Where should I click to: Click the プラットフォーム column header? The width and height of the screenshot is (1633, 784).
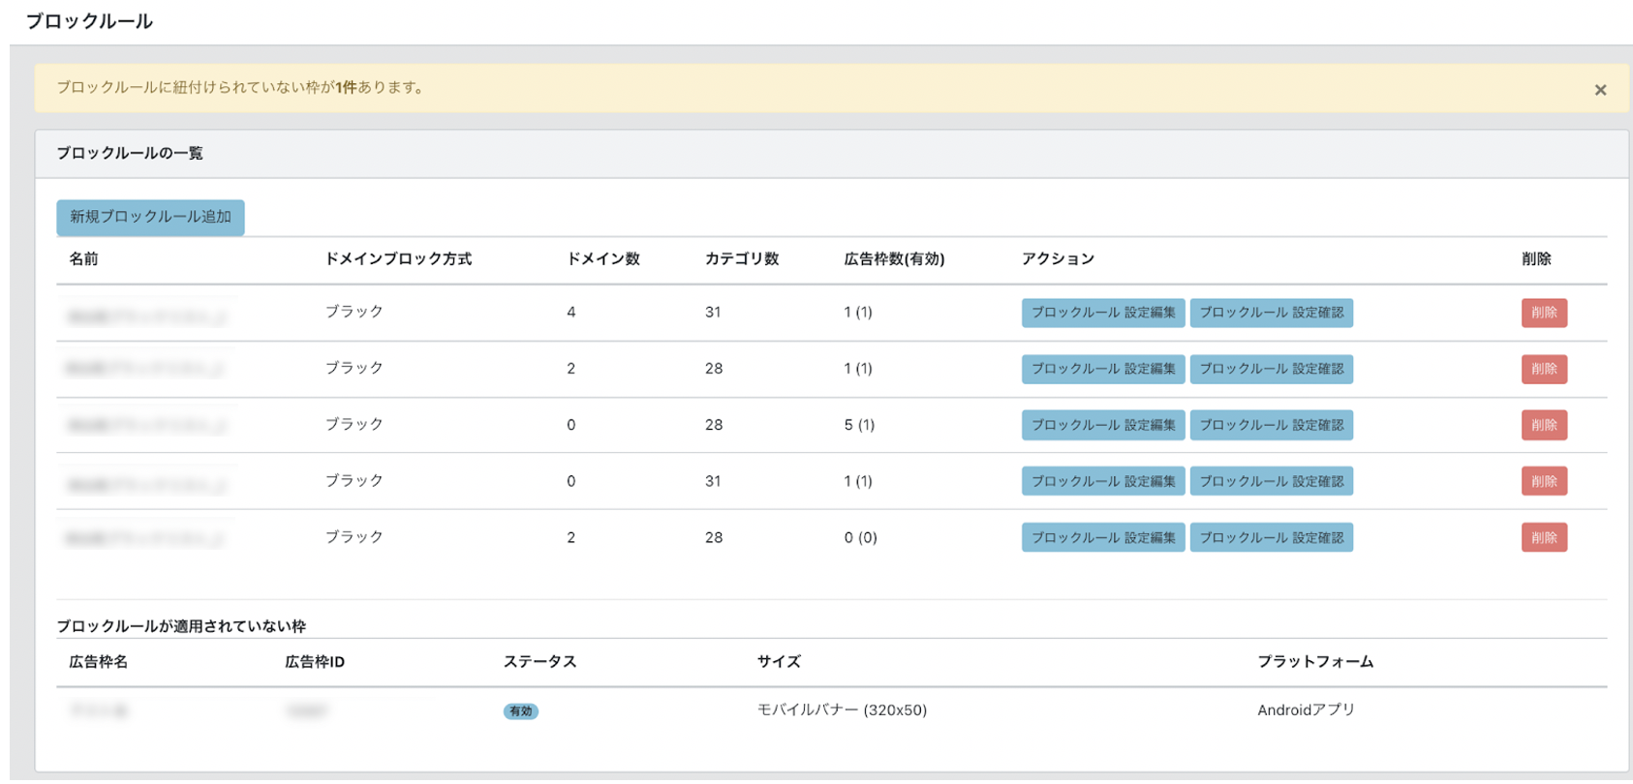pyautogui.click(x=1315, y=662)
